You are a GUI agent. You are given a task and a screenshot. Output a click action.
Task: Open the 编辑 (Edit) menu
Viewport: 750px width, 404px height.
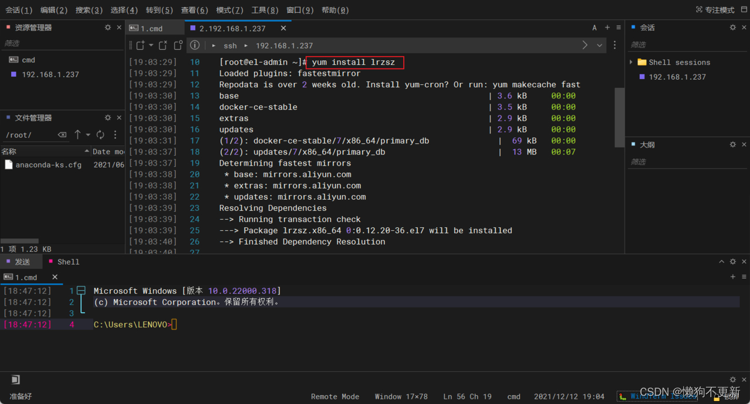[54, 10]
